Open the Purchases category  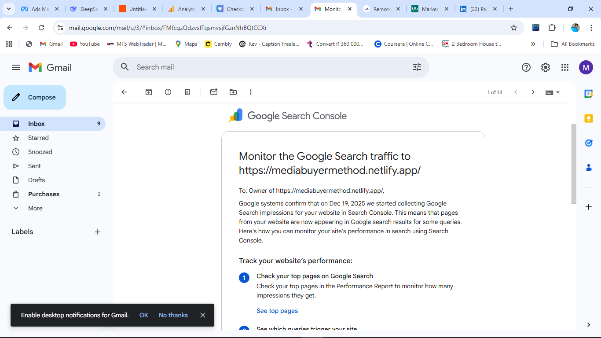(53, 194)
